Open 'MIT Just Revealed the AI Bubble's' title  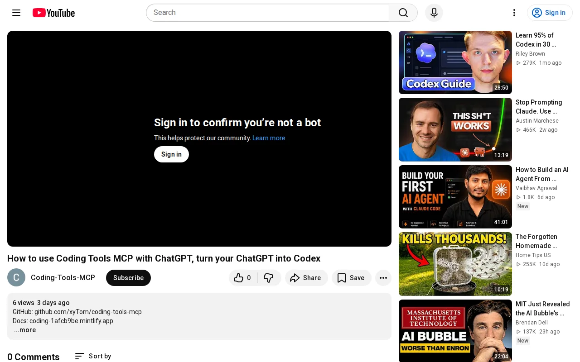pyautogui.click(x=543, y=309)
